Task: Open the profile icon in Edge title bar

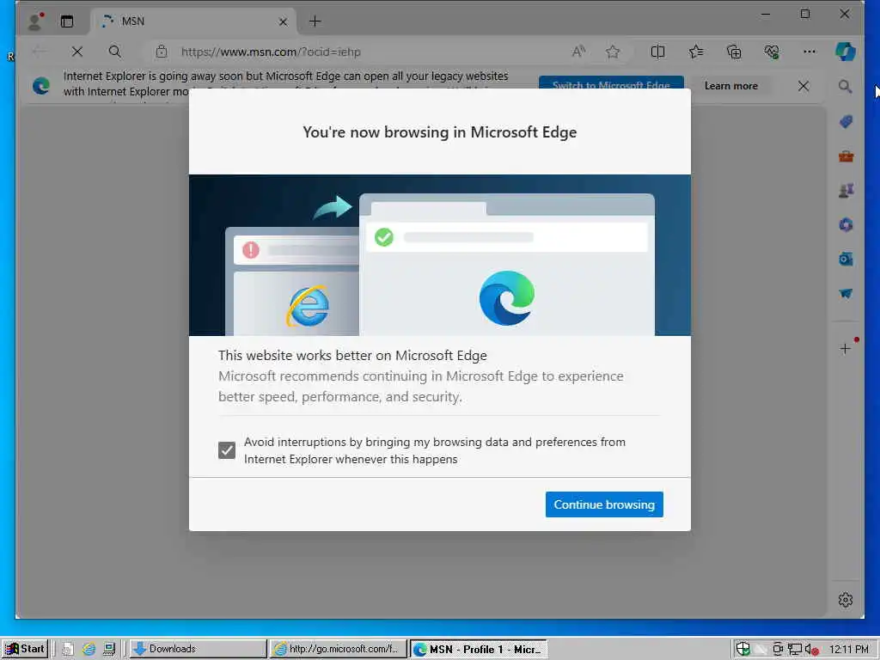Action: point(35,21)
